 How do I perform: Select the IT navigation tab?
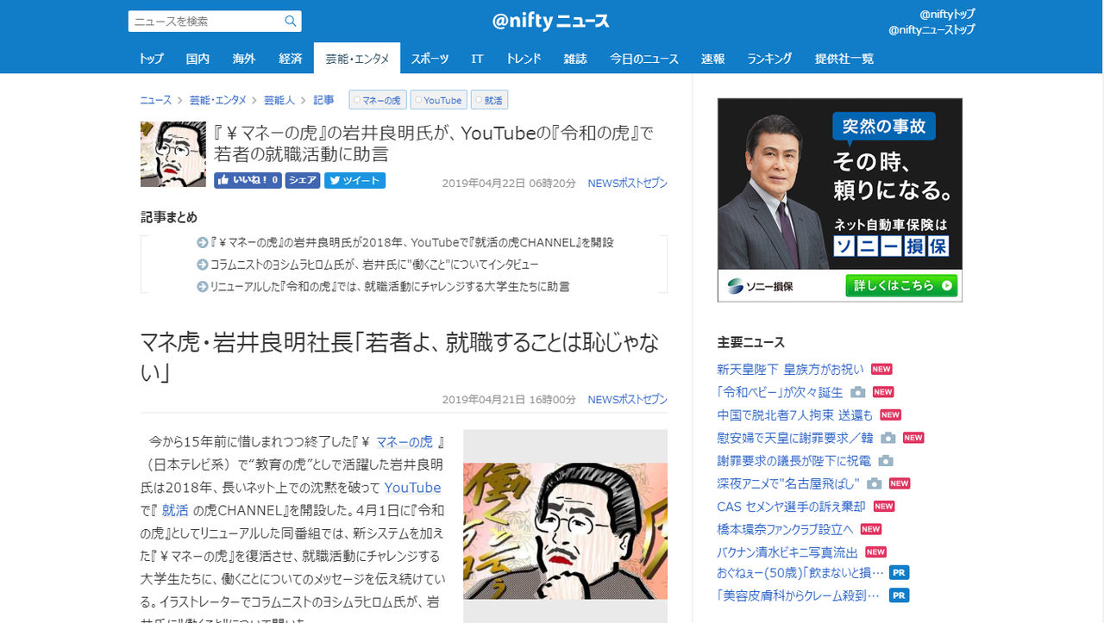point(477,59)
